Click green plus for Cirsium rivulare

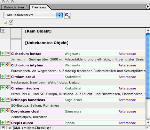click(3, 88)
